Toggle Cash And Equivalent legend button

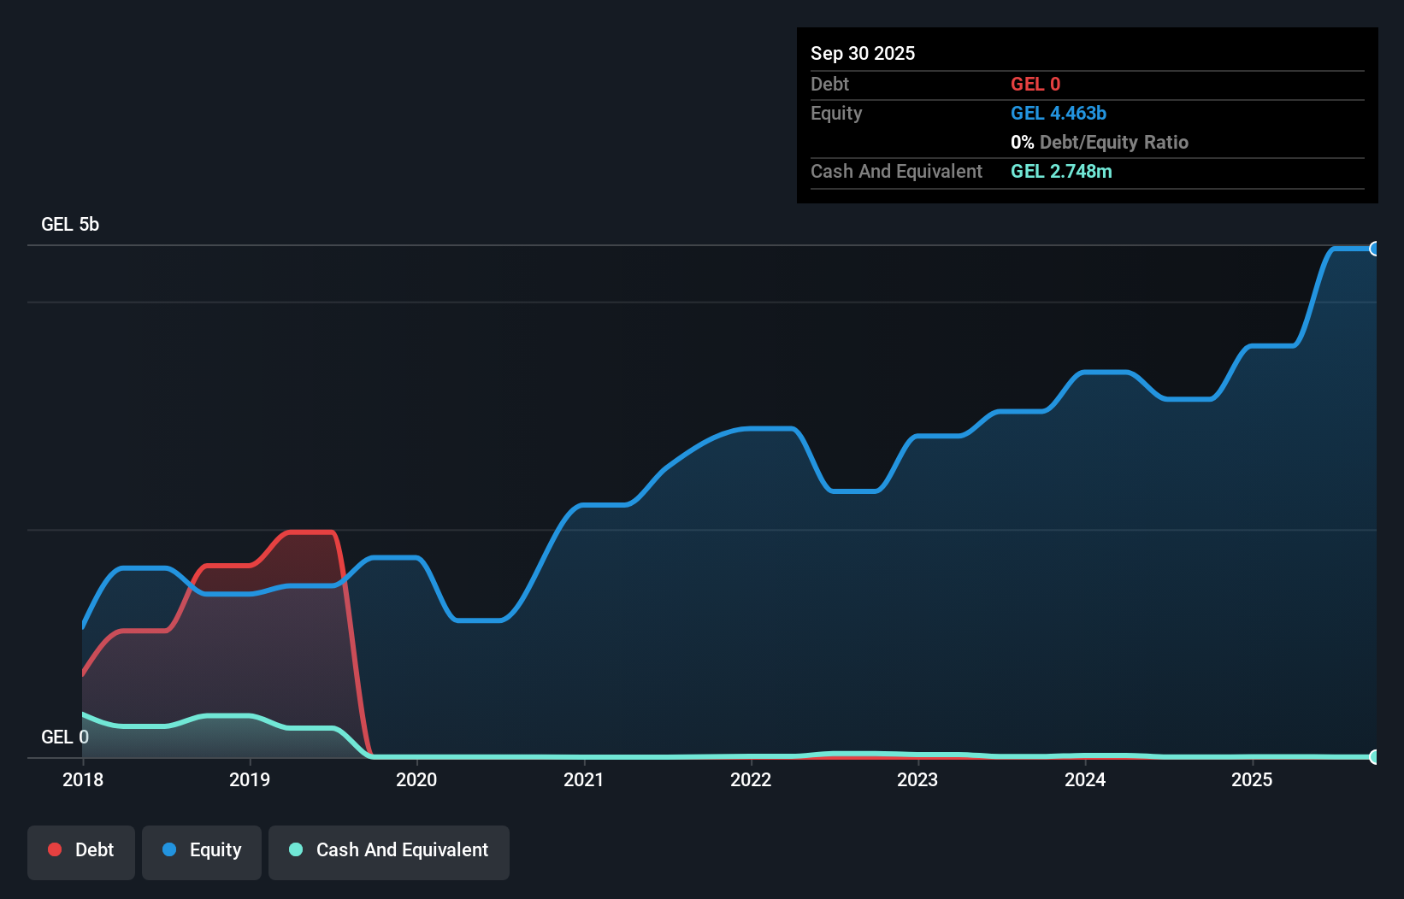[389, 851]
